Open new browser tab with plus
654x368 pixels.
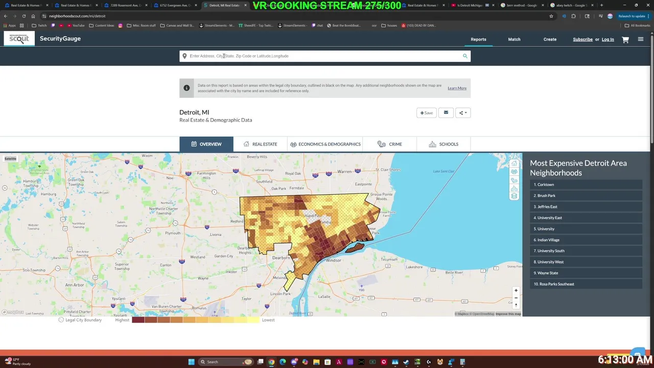click(x=601, y=5)
